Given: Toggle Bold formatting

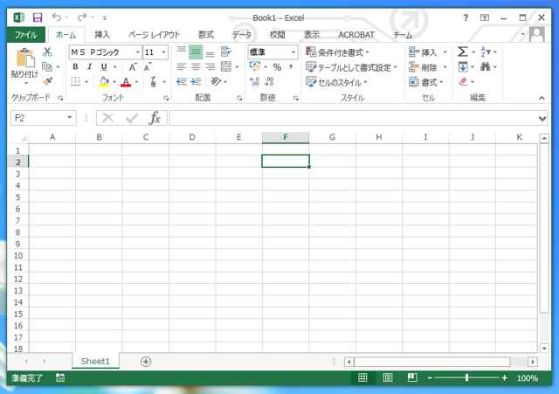Looking at the screenshot, I should (75, 66).
